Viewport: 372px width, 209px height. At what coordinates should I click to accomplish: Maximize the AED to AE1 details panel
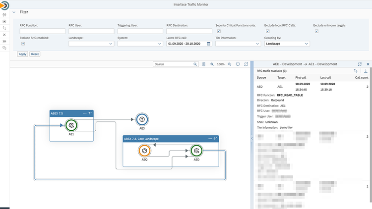point(360,64)
